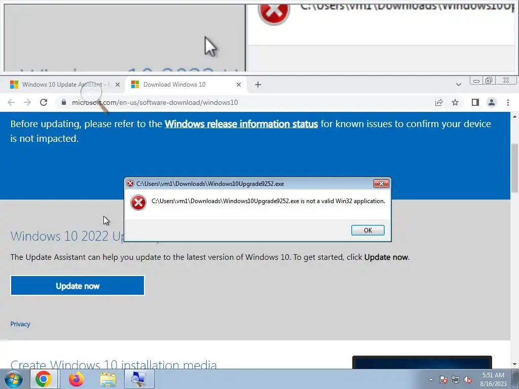This screenshot has height=389, width=519.
Task: Open the Windows Start menu
Action: pyautogui.click(x=14, y=379)
